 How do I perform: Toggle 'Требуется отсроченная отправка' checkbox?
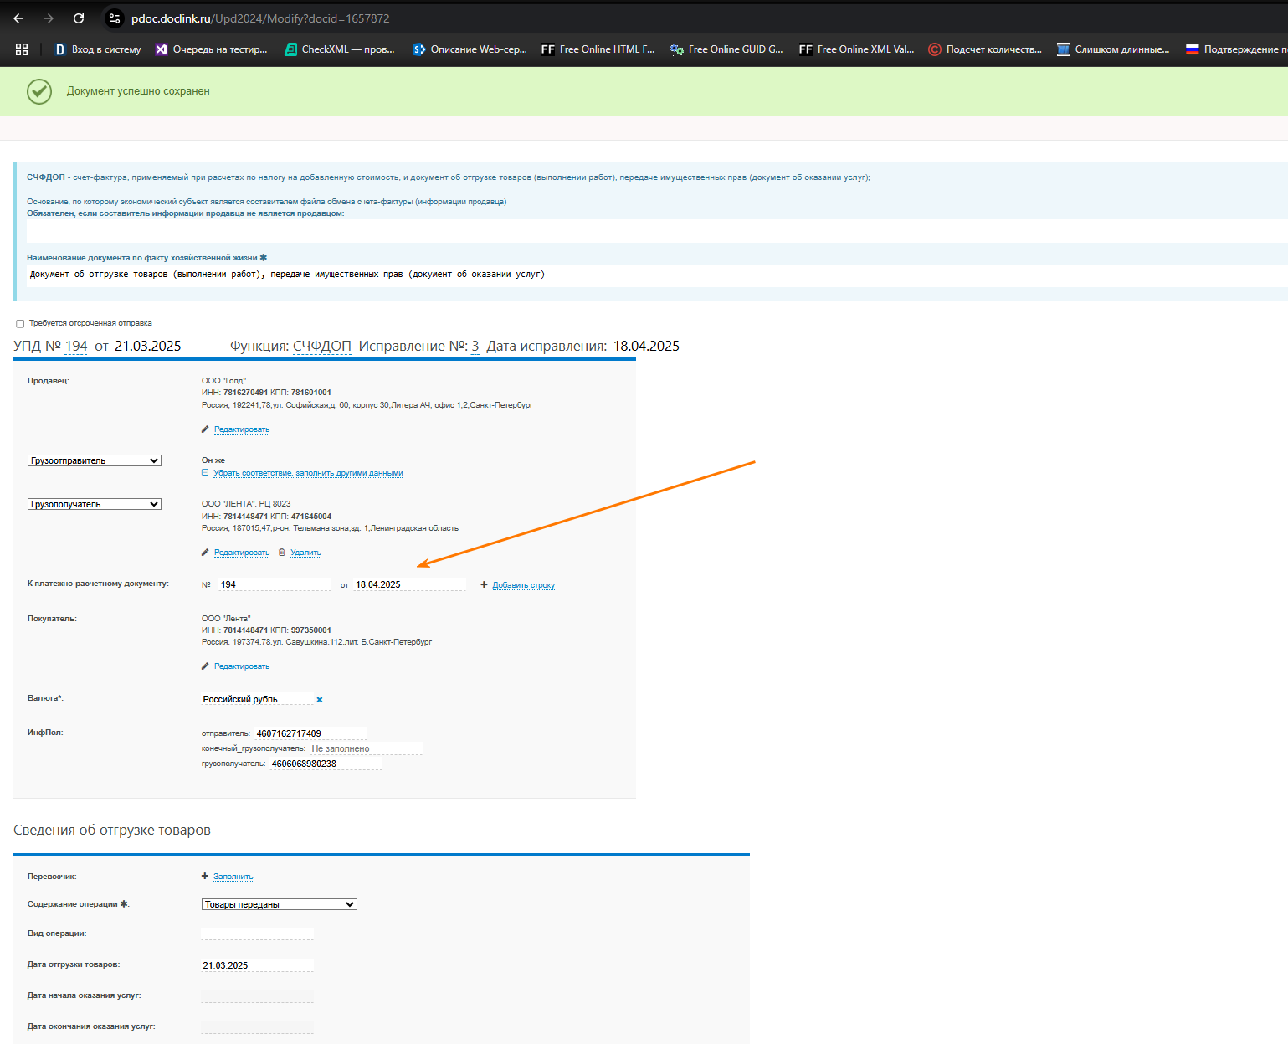point(20,324)
